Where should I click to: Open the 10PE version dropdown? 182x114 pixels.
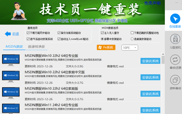130,48
